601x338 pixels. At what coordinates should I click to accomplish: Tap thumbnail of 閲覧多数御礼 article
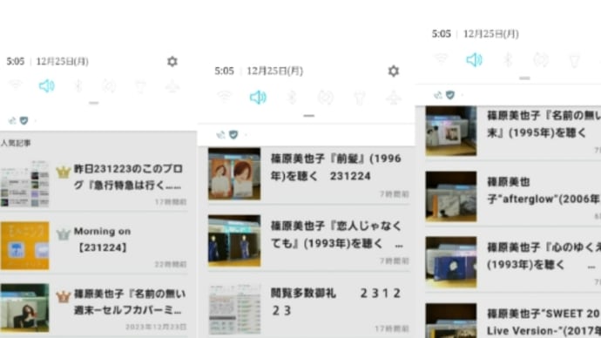tap(235, 309)
